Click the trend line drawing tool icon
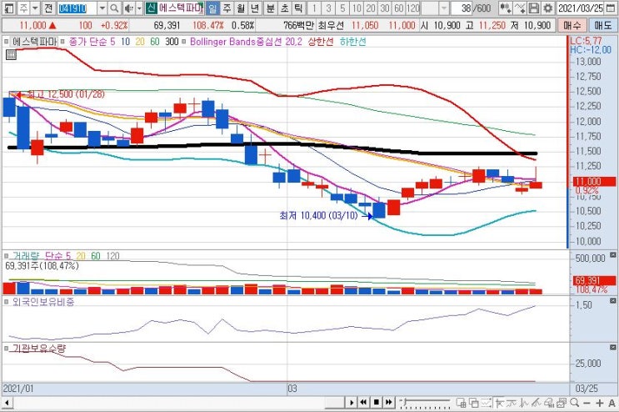 pos(499,403)
